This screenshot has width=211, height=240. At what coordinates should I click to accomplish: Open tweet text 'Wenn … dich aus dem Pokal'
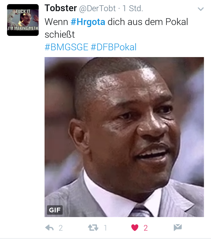tap(116, 22)
